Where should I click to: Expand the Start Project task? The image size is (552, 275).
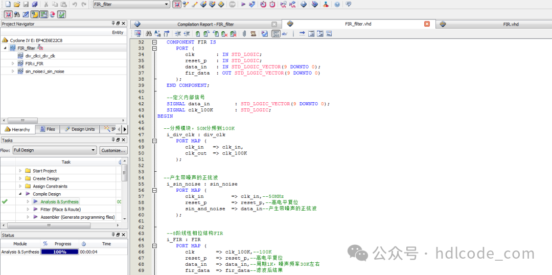pyautogui.click(x=20, y=170)
